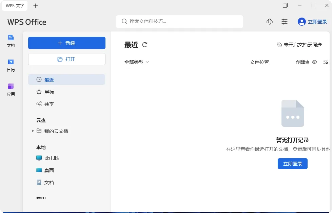Select 最近 in the navigation list

[x=67, y=79]
